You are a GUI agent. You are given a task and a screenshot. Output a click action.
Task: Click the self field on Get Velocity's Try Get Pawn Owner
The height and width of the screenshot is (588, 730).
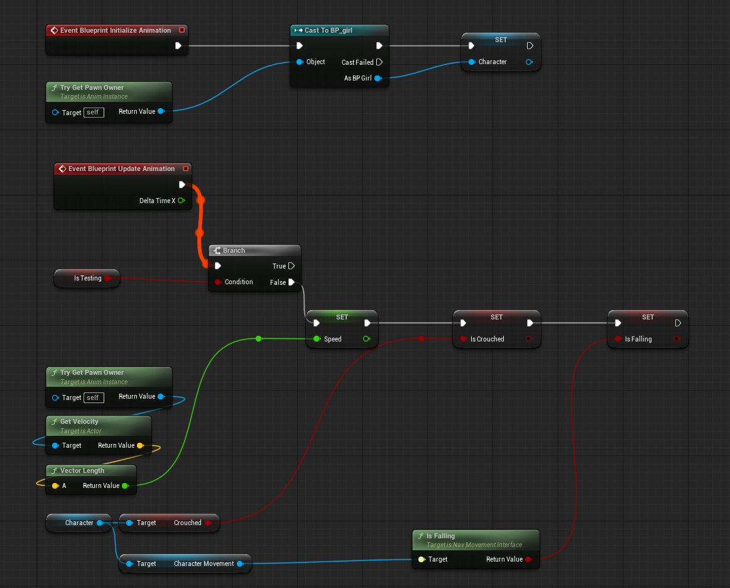point(93,397)
